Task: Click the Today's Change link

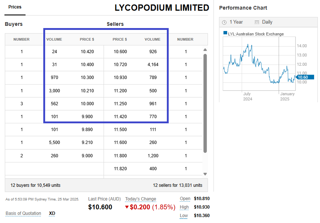Action: point(141,199)
